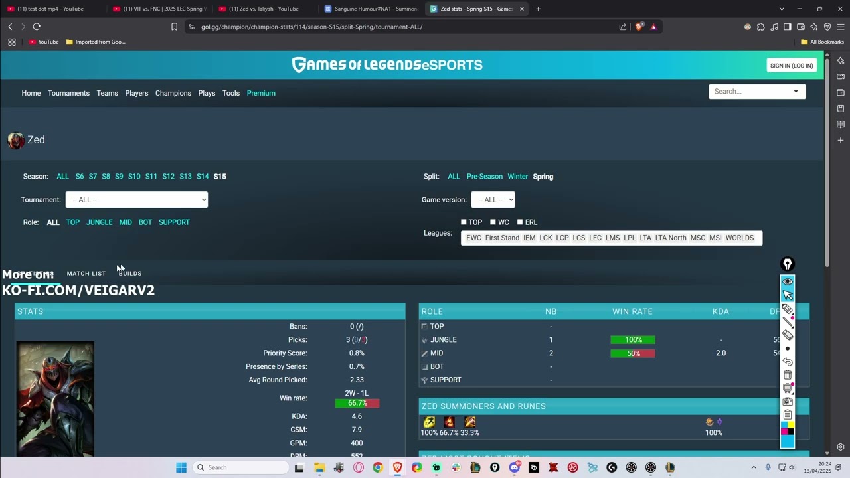850x478 pixels.
Task: Take a screenshot with the camera icon
Action: point(788,402)
